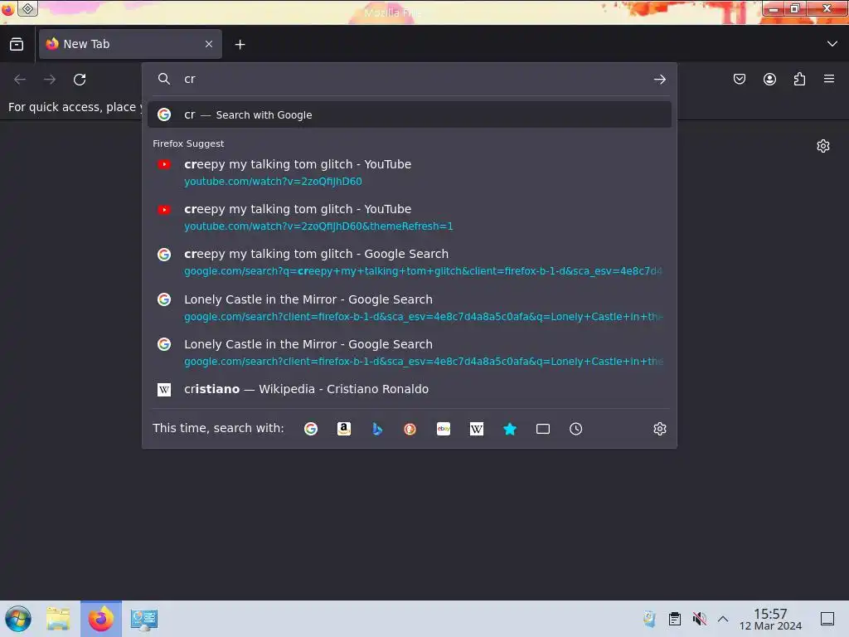Open Windows-style Start menu button
Screen dimensions: 849x637
tap(18, 619)
